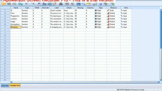Click the Run descriptive statistics icon

tap(55, 4)
